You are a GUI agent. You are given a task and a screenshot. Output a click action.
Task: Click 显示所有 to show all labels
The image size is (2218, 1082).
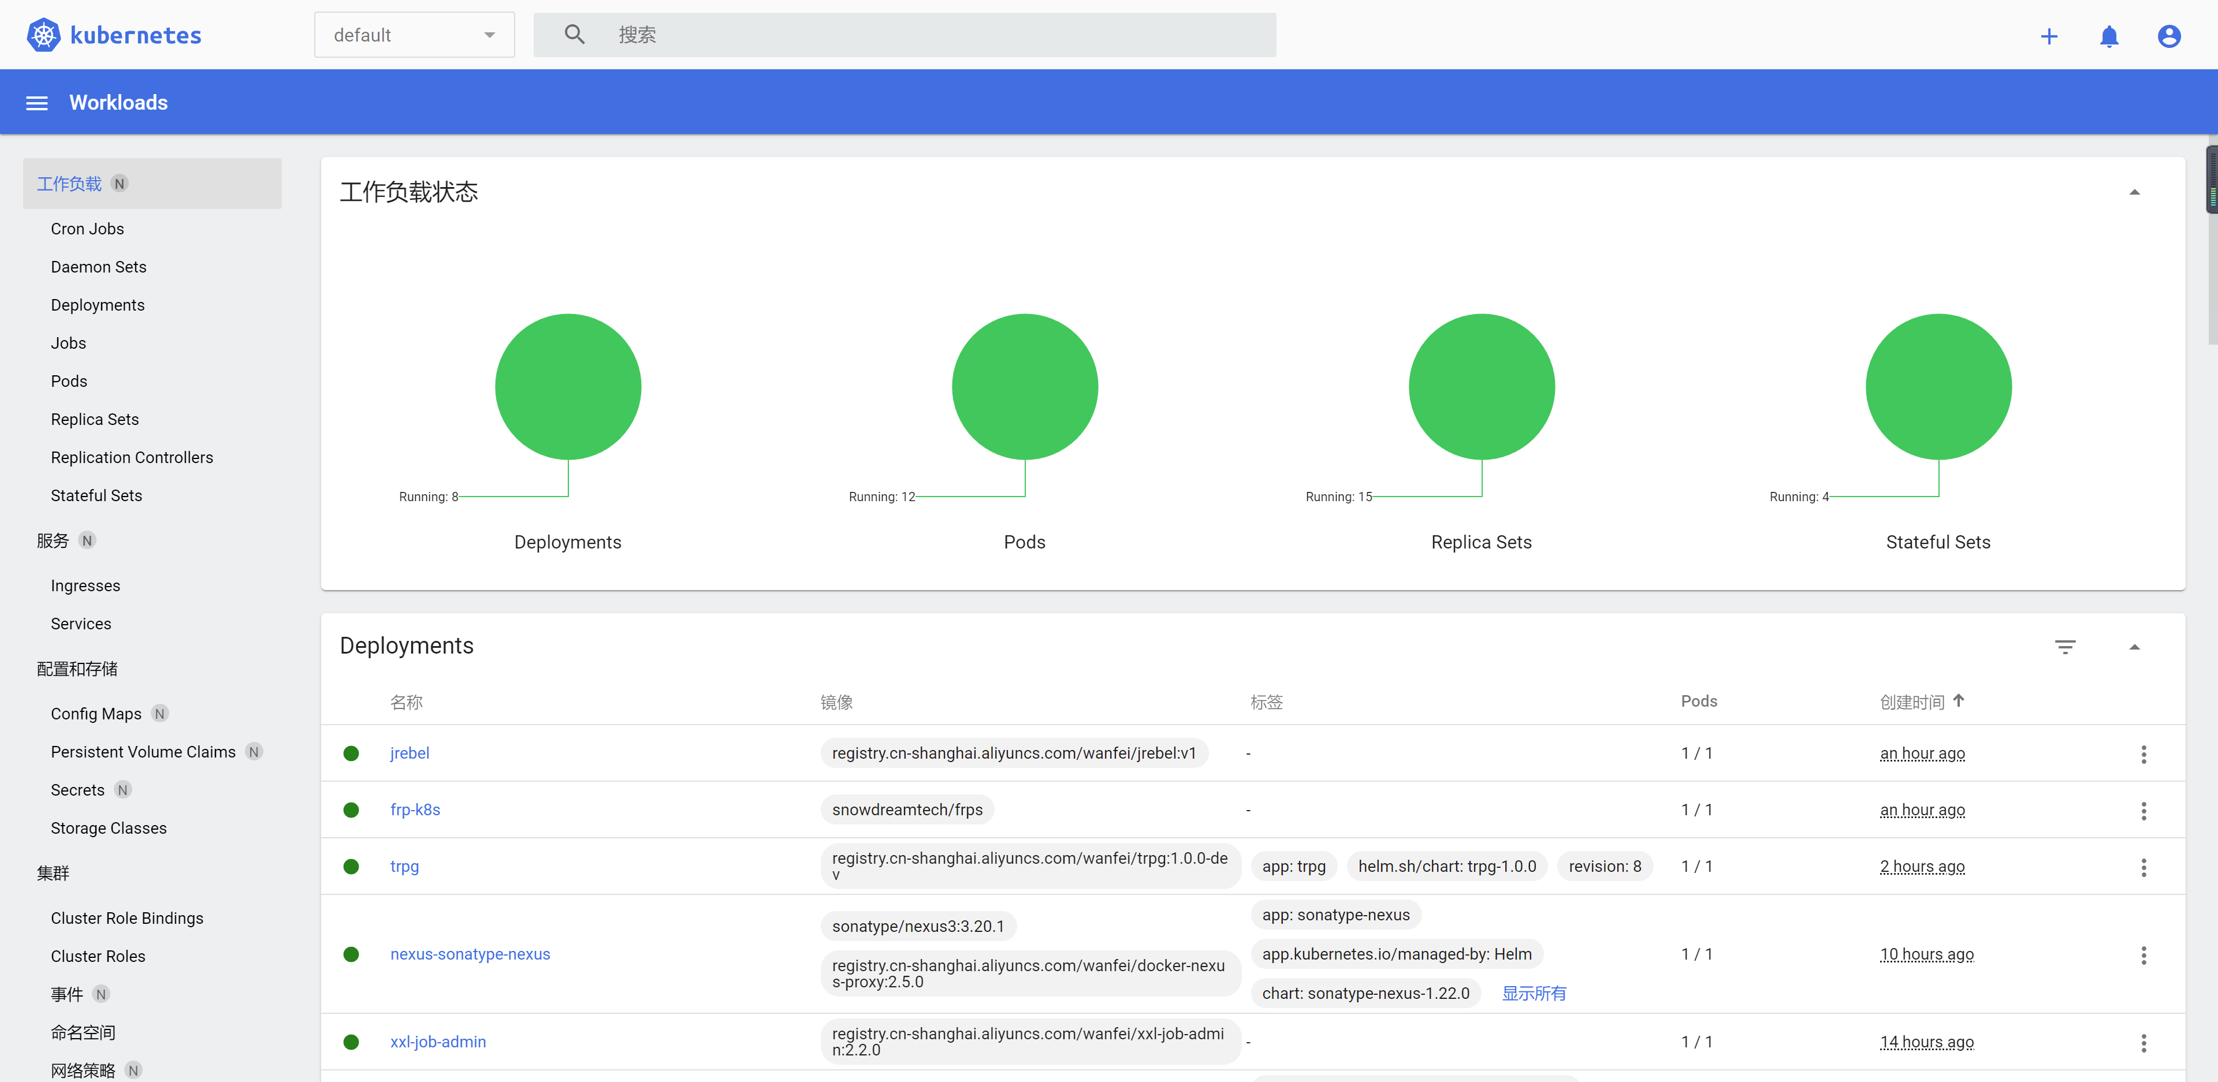[x=1534, y=993]
